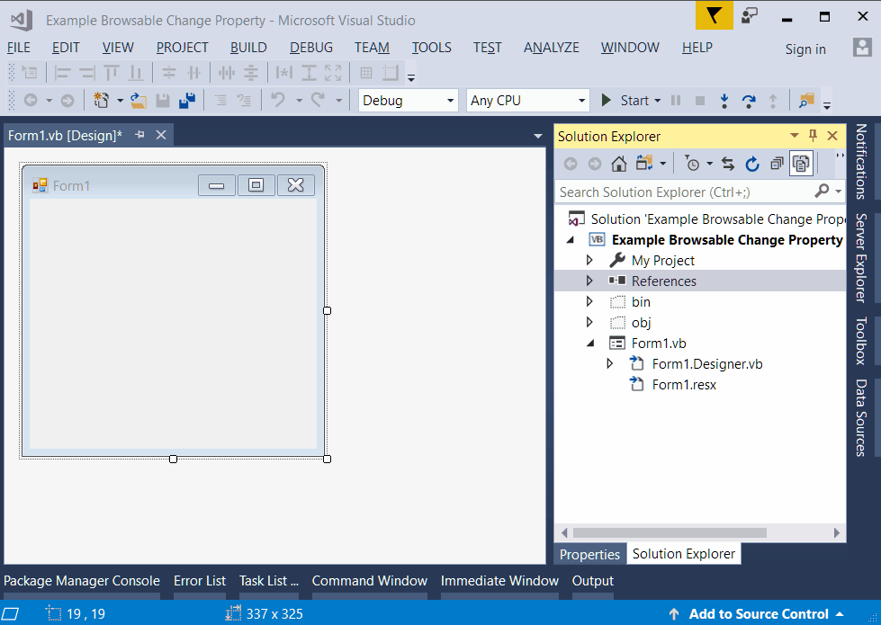Pin the Solution Explorer panel

click(813, 135)
